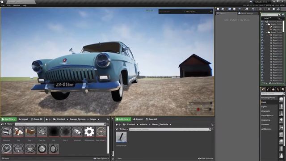Viewport: 286px width, 161px height.
Task: Go back in Owner_Vechicle browser history
Action: [117, 125]
